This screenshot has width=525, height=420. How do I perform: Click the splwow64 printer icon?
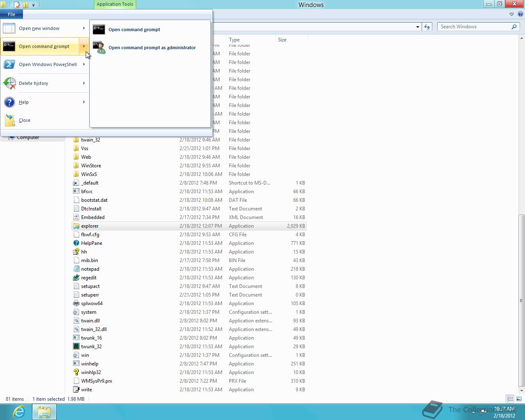76,304
